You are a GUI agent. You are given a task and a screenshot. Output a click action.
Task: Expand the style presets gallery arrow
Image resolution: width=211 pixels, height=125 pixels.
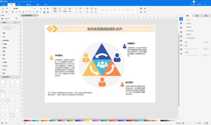pos(136,12)
